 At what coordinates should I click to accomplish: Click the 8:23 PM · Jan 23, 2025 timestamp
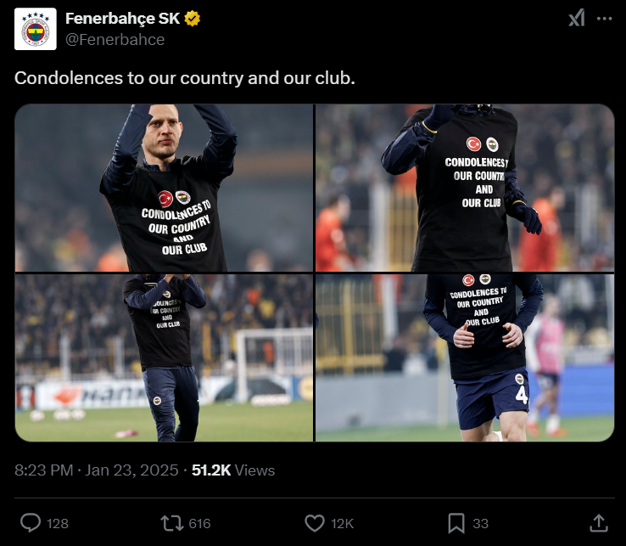coord(97,470)
